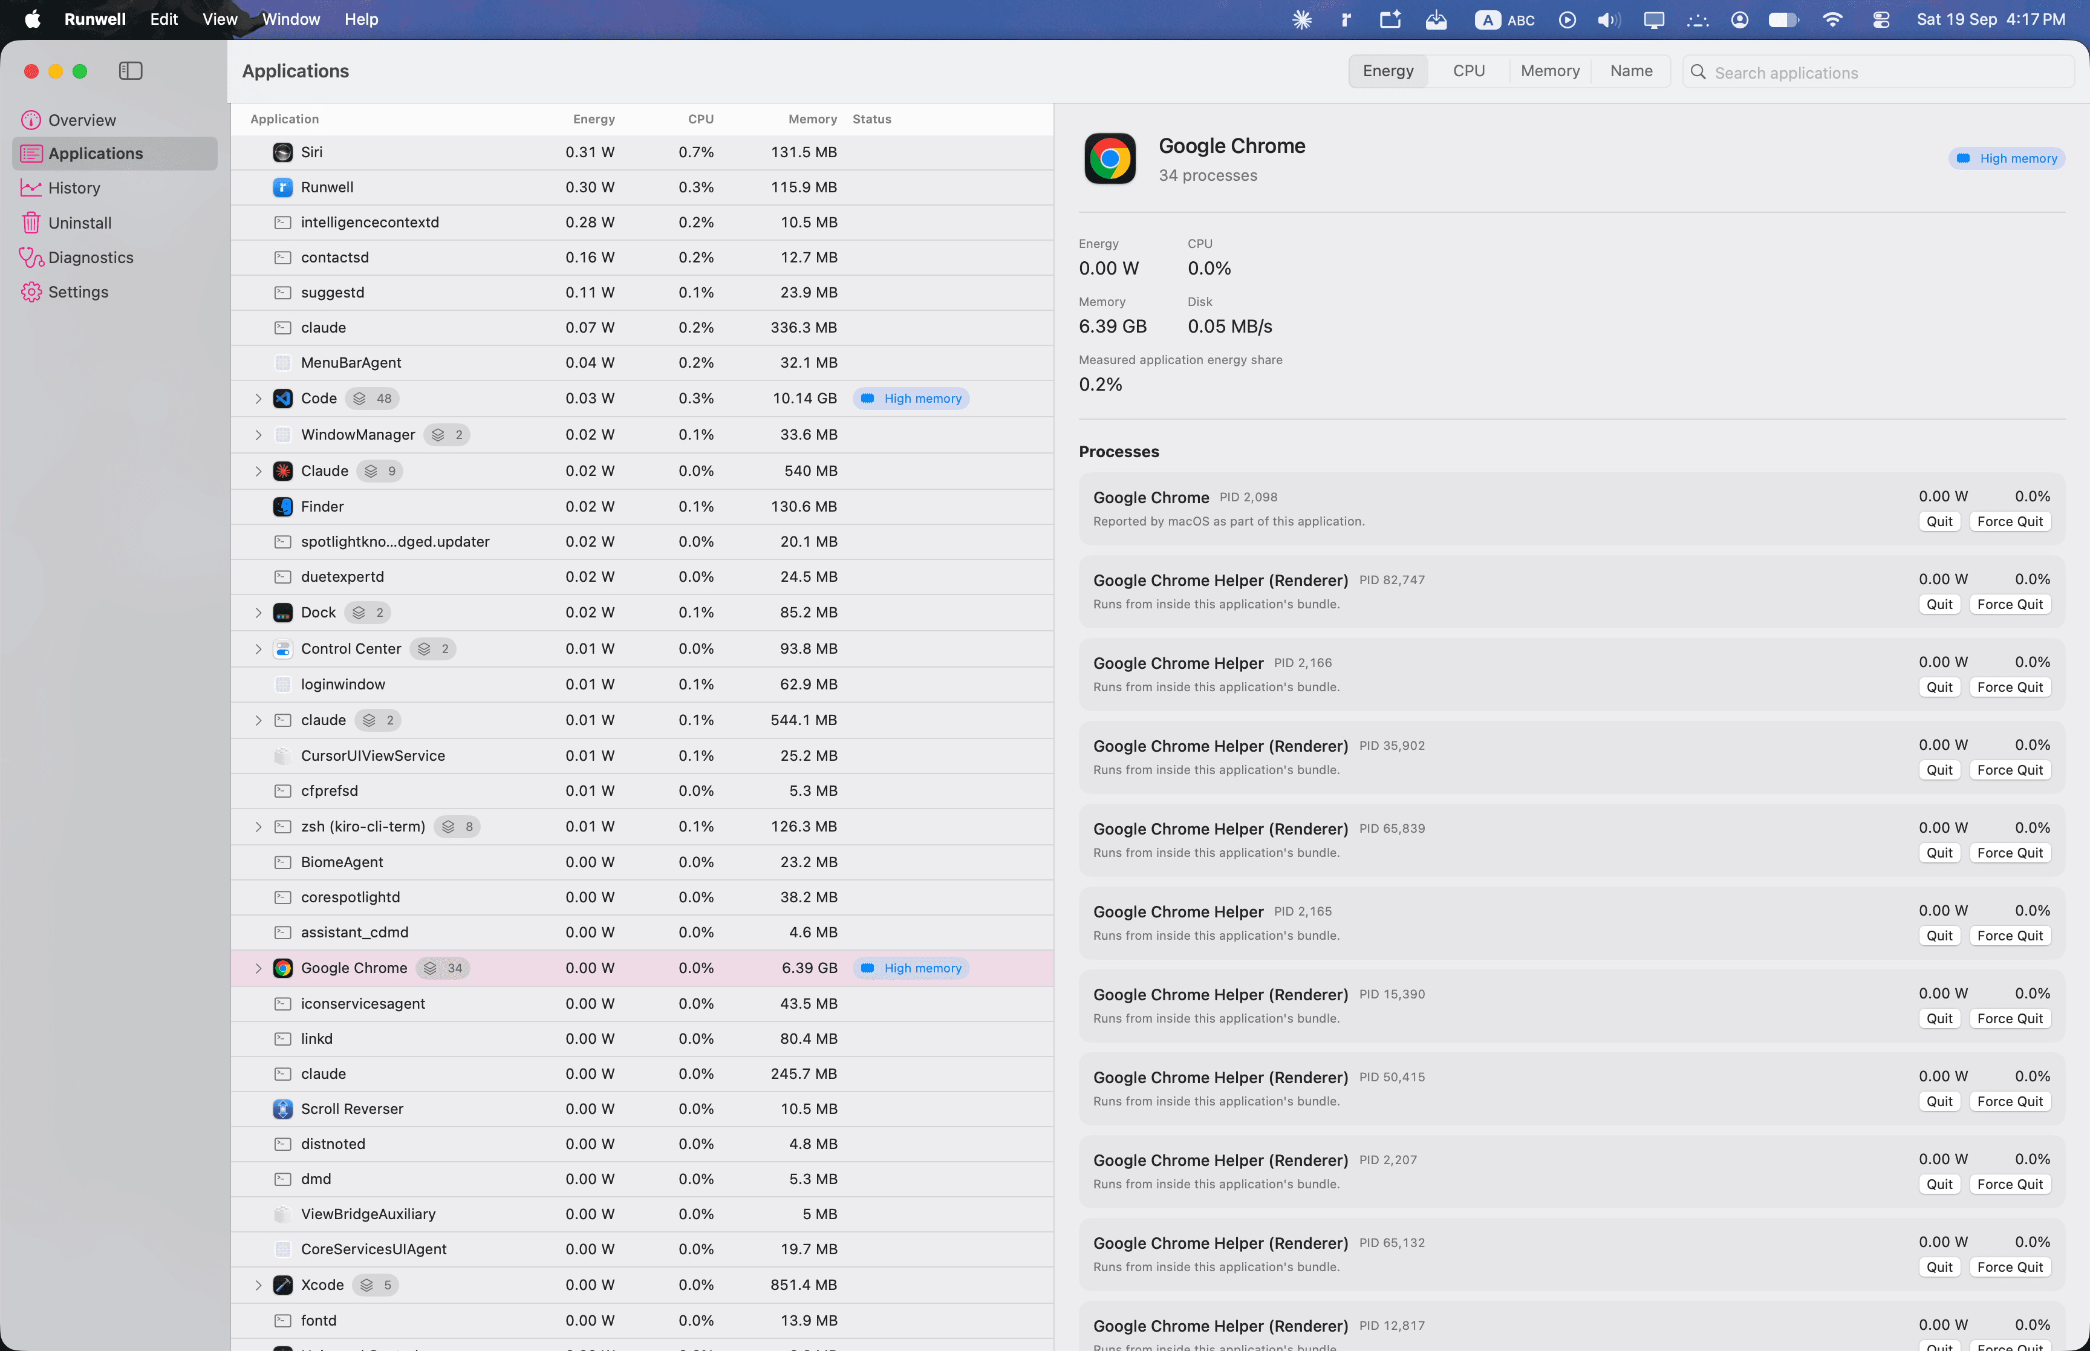Open the Window menu
Screen dimensions: 2090x1351
pos(291,19)
